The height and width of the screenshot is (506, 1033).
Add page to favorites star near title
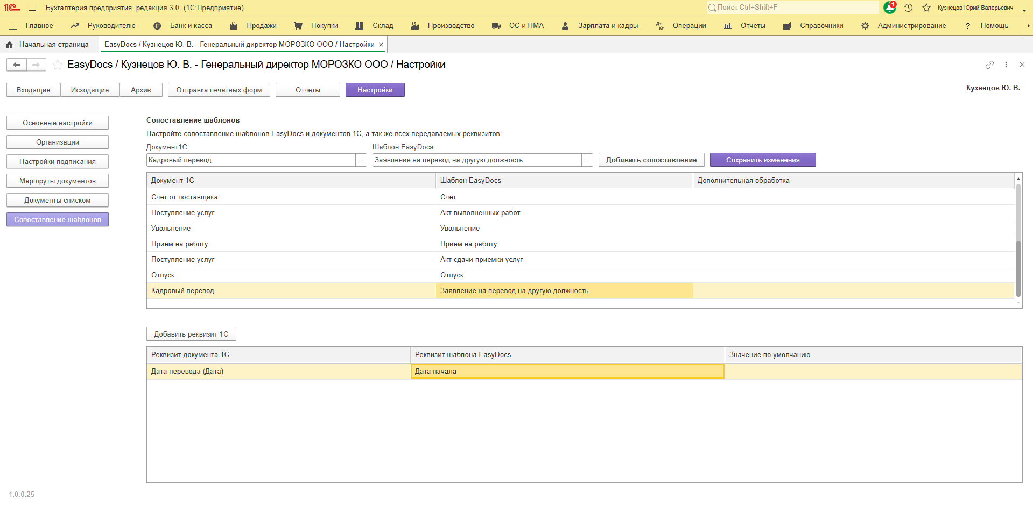[x=57, y=65]
